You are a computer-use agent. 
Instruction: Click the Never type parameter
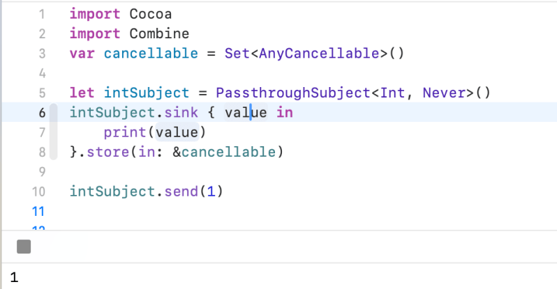coord(443,93)
